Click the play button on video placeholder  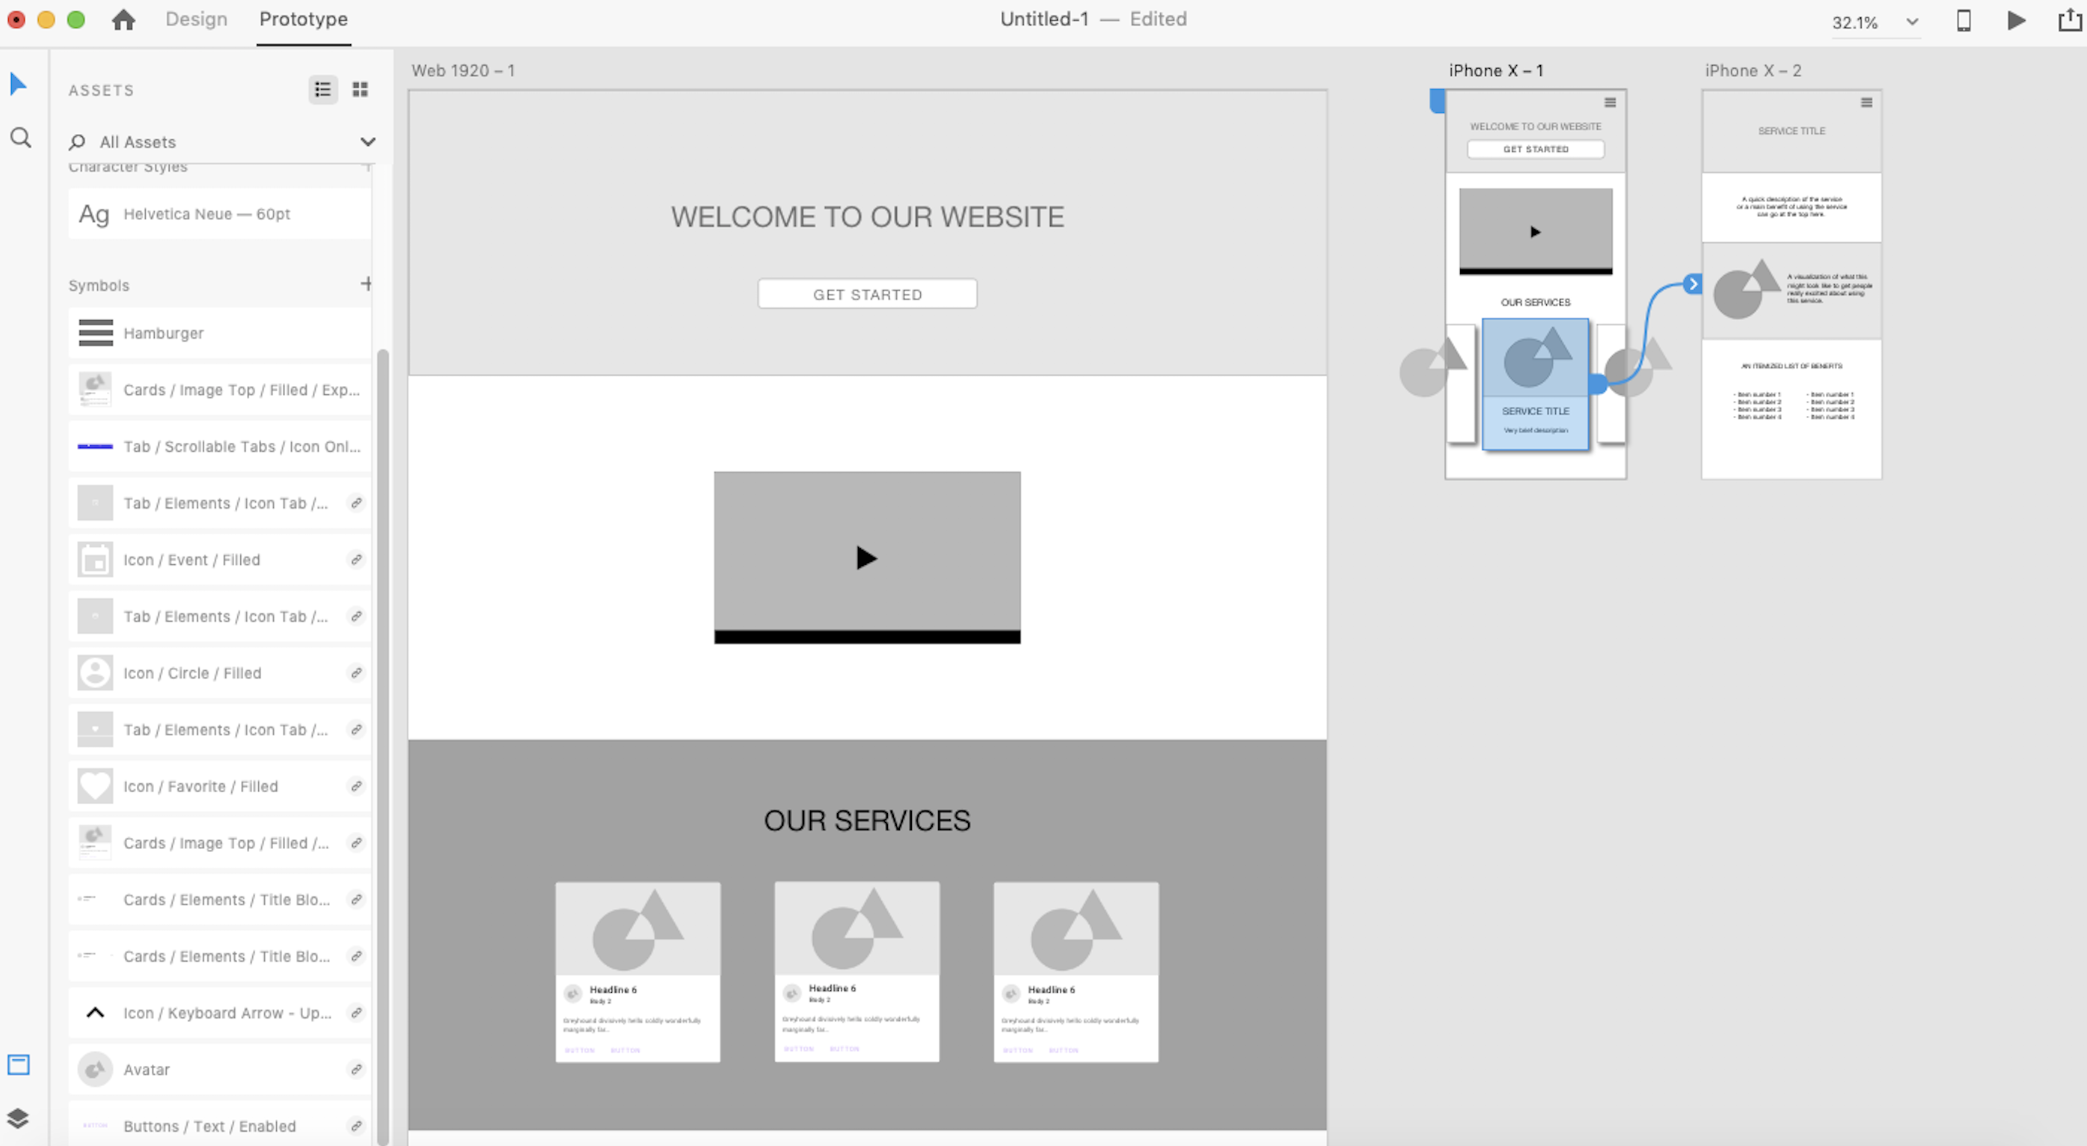click(x=866, y=557)
